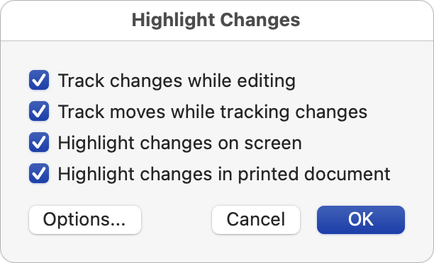434x263 pixels.
Task: Click the 'Highlight changes on screen' label text
Action: pos(179,144)
